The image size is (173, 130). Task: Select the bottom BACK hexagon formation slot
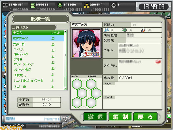[x=77, y=103]
